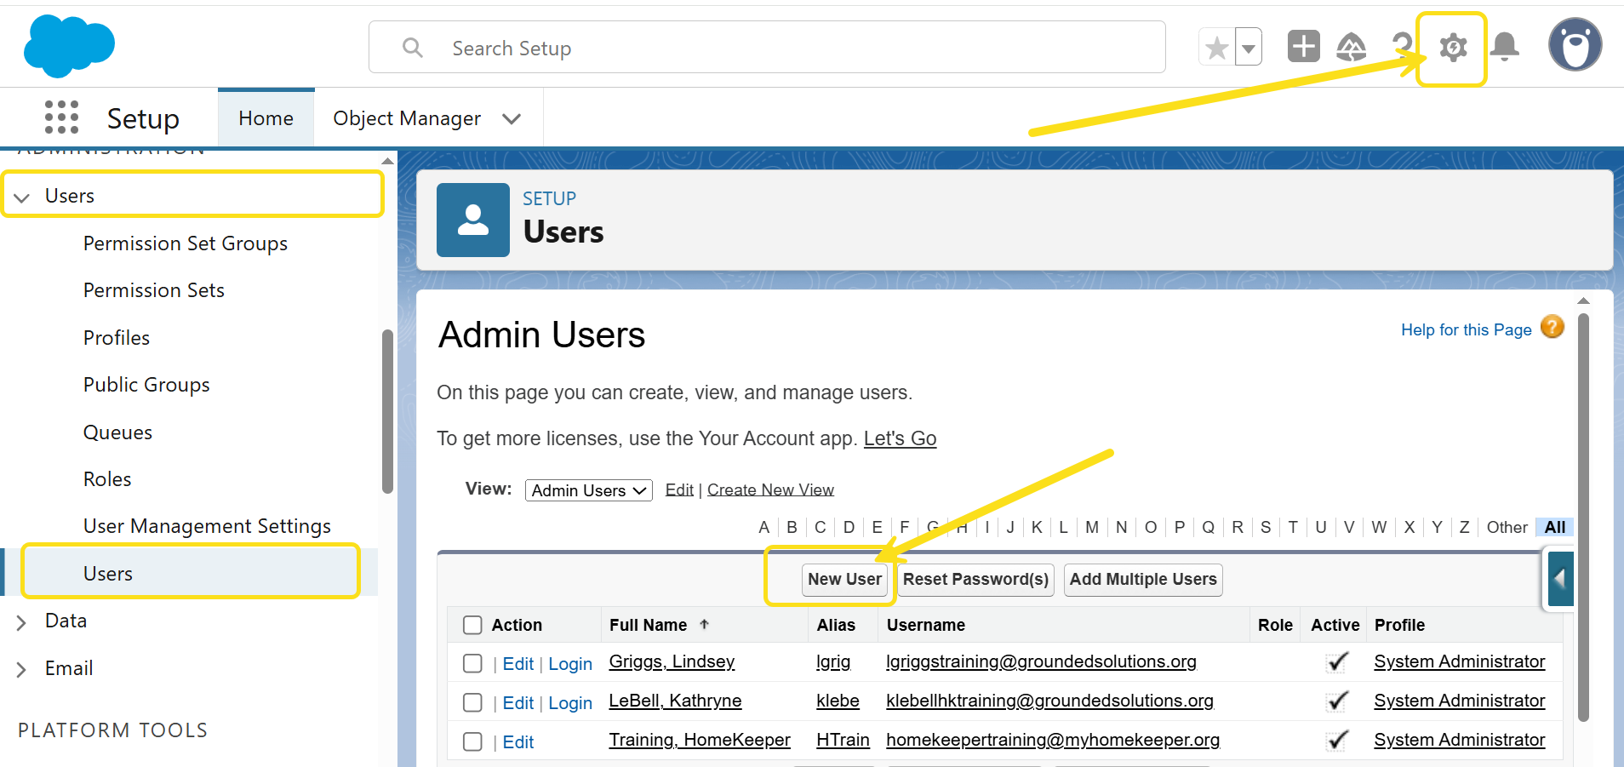Open the user profile avatar
The height and width of the screenshot is (767, 1624).
coord(1575,45)
